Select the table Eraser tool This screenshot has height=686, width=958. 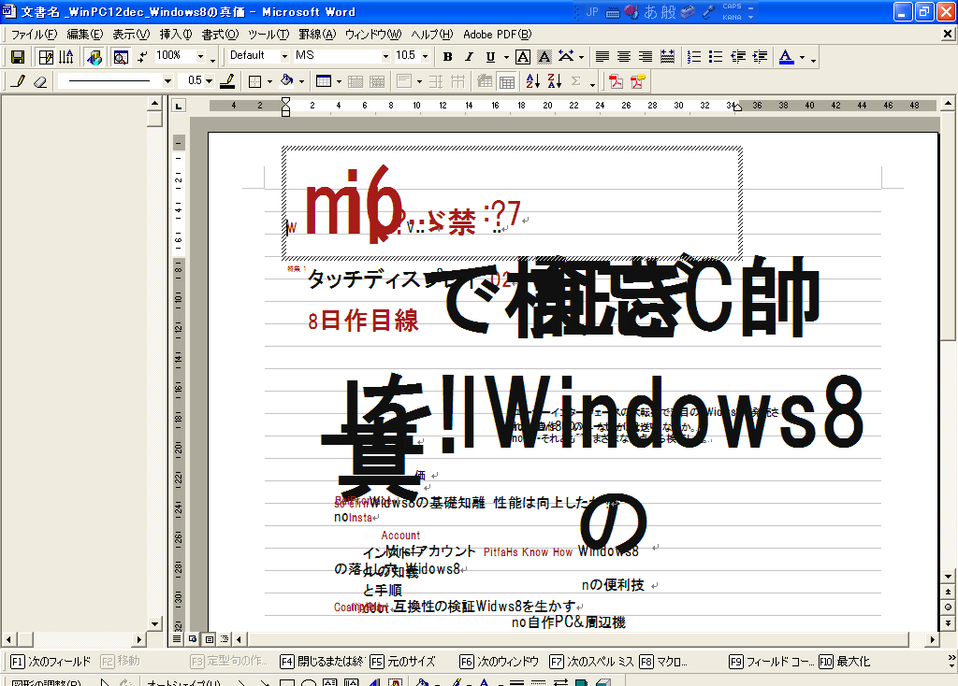40,81
